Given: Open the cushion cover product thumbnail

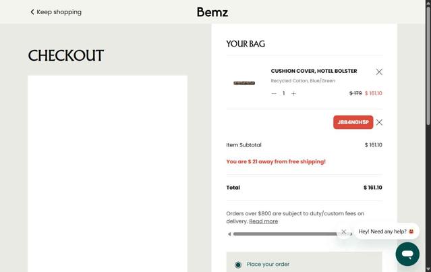Looking at the screenshot, I should tap(244, 82).
